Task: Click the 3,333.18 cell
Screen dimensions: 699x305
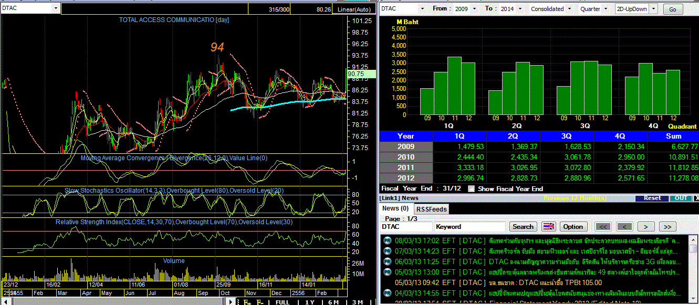Action: pos(460,167)
